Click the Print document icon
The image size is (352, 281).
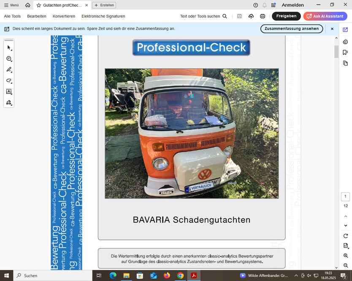tap(262, 15)
